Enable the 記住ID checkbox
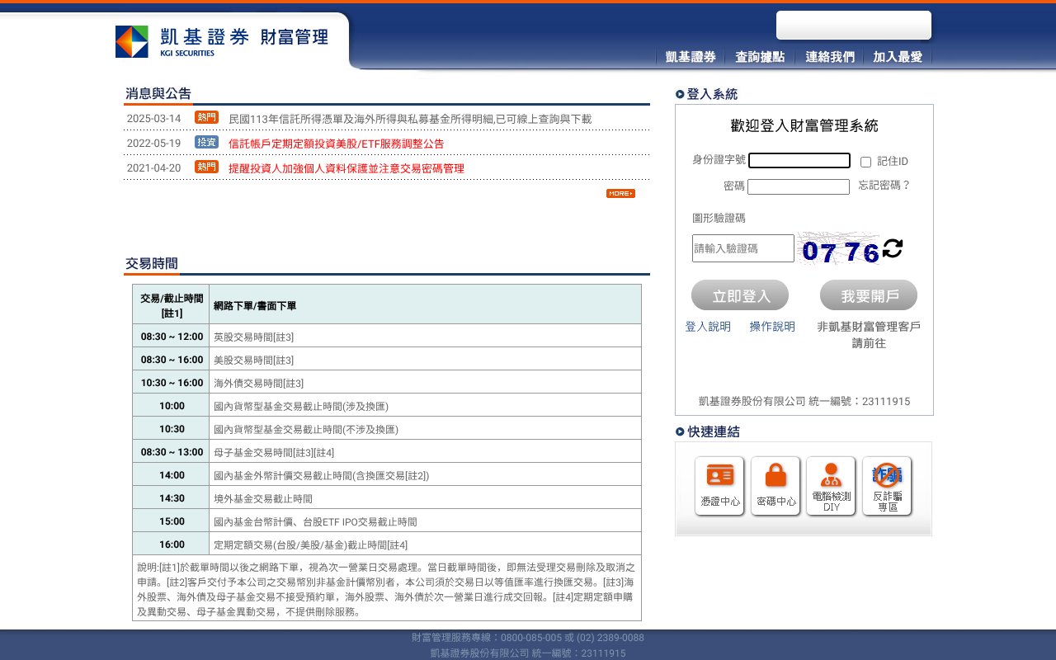The height and width of the screenshot is (660, 1056). tap(865, 160)
